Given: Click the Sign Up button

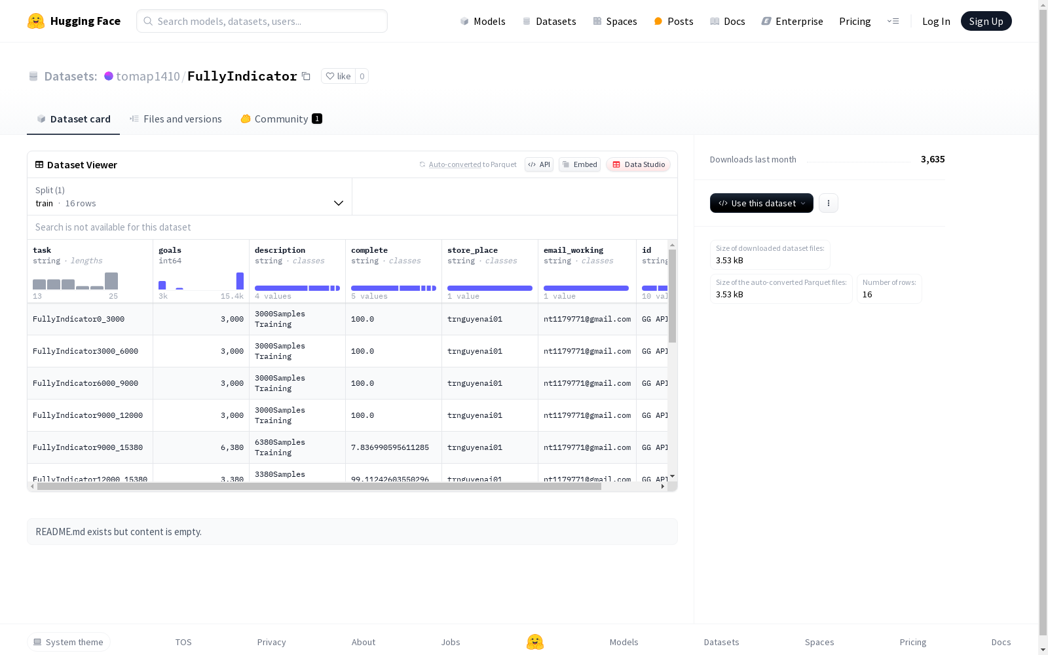Looking at the screenshot, I should (986, 21).
